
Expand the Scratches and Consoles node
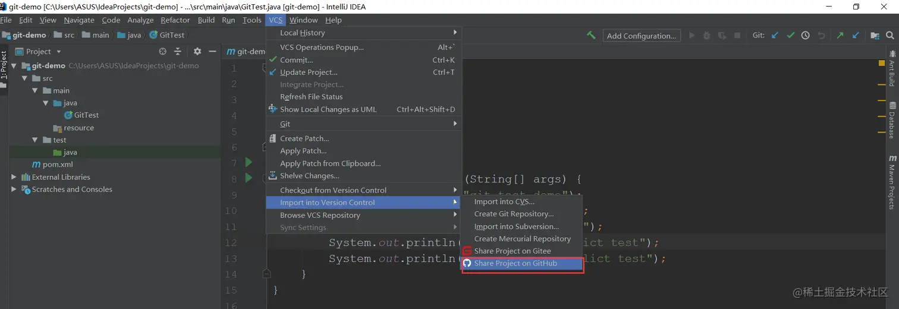14,189
